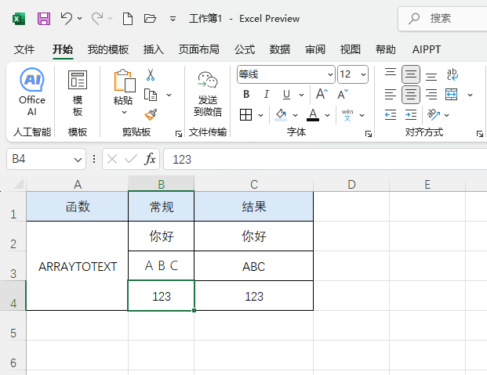Open the Office AI tool
This screenshot has height=375, width=487.
[32, 92]
